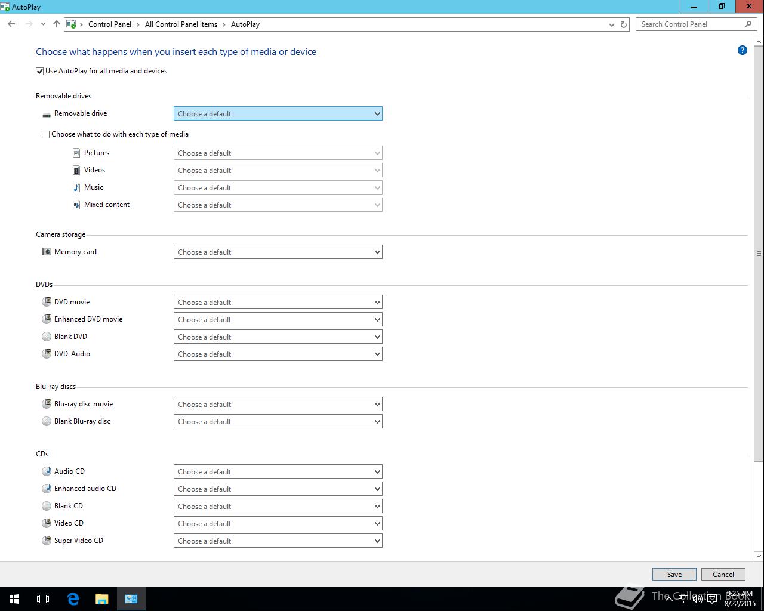The width and height of the screenshot is (764, 611).
Task: Navigate to All Control Panel Items breadcrumb
Action: [x=181, y=24]
